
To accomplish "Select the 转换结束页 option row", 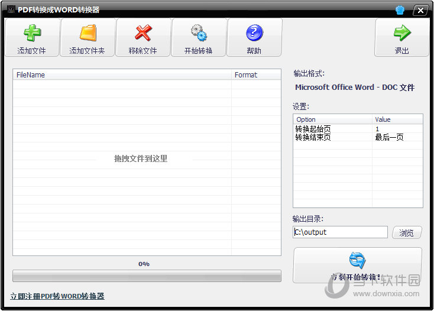I will pos(358,137).
